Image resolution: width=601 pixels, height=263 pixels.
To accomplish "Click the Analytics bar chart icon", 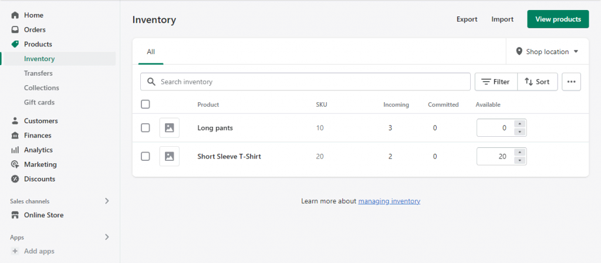I will (15, 150).
